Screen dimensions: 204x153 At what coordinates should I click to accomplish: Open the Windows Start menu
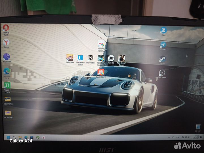point(8,137)
